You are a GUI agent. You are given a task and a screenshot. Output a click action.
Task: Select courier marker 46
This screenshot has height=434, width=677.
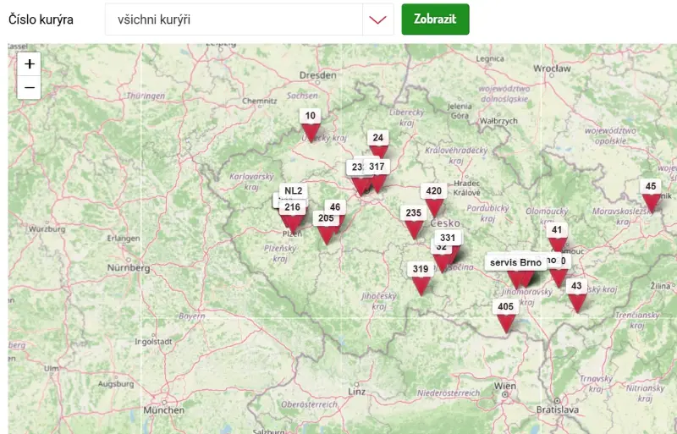tap(335, 207)
